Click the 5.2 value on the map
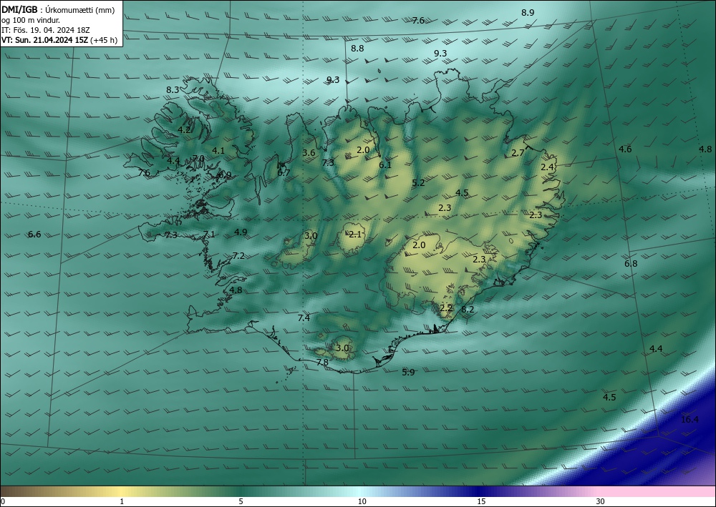 418,183
